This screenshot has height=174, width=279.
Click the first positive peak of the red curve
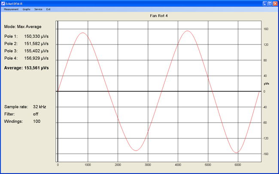point(83,32)
